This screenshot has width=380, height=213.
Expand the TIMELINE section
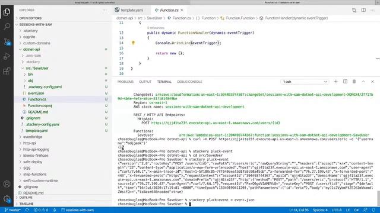(x=26, y=204)
